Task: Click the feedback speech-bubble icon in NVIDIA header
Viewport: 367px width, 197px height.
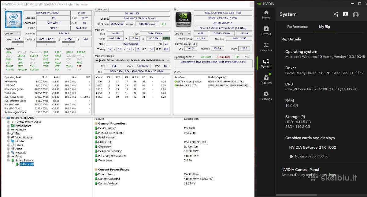Action: 345,14
